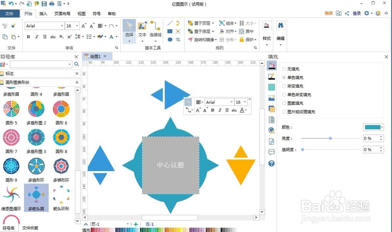Apply Italic from the ribbon font group
392x232 pixels.
(x=37, y=37)
